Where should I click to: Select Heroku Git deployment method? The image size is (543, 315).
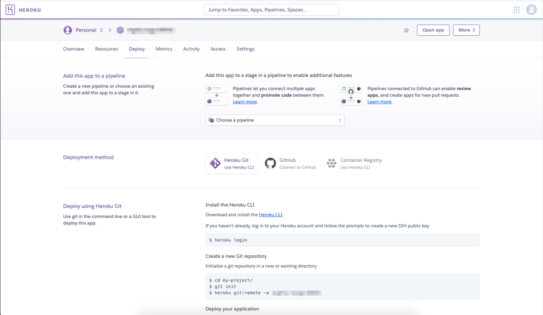[x=232, y=164]
